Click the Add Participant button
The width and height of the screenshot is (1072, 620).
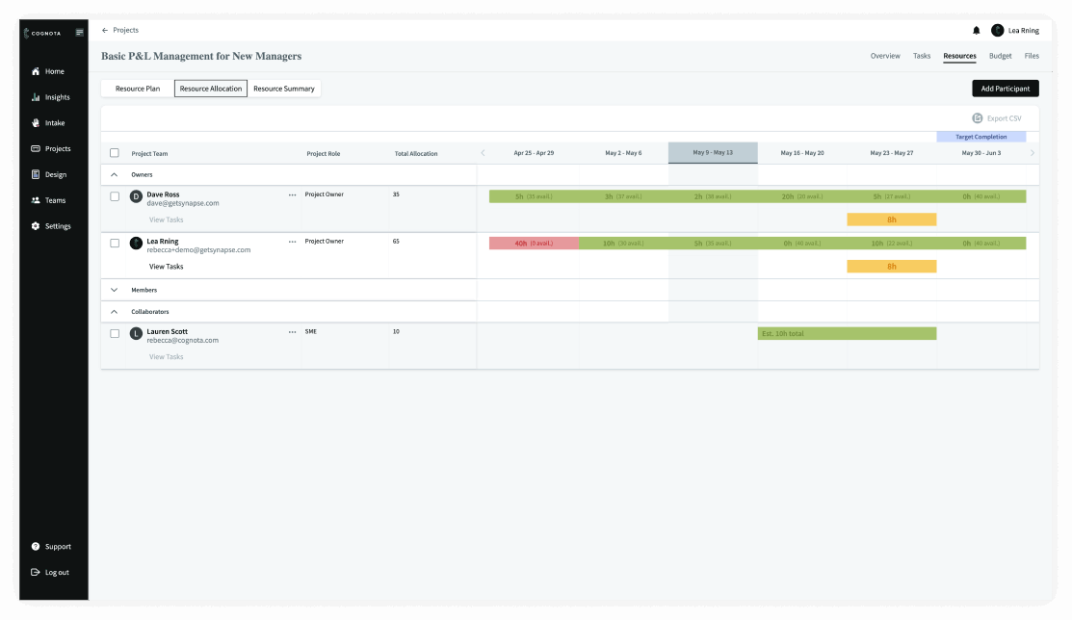tap(1005, 89)
